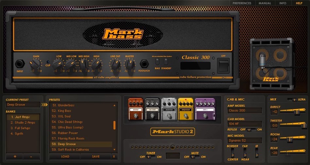Click the speaker cabinet with microphone
The width and height of the screenshot is (310, 165).
point(267,64)
